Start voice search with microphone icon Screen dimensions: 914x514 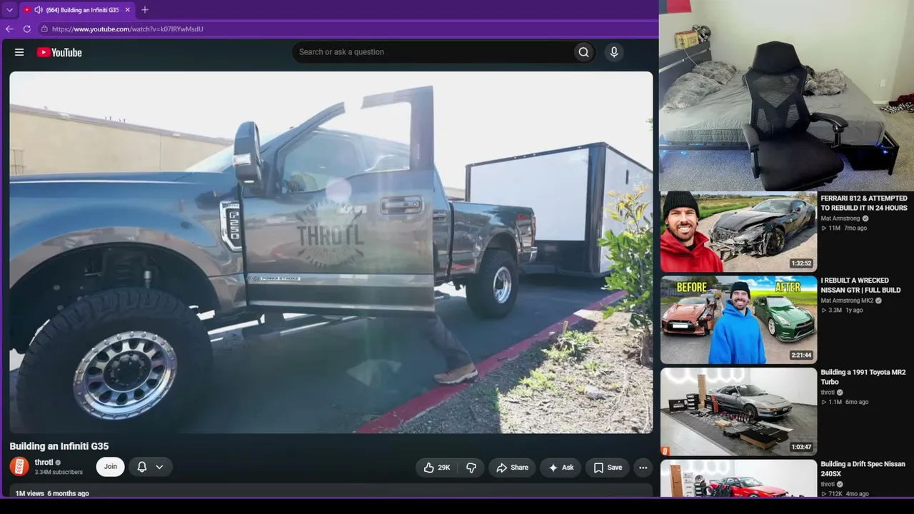(613, 52)
